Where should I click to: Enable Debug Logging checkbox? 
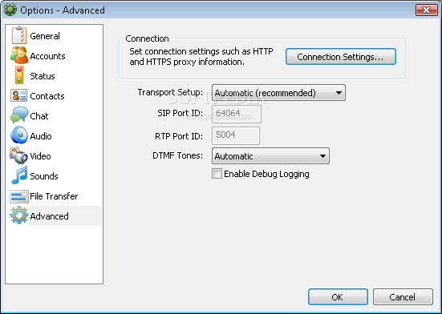217,174
